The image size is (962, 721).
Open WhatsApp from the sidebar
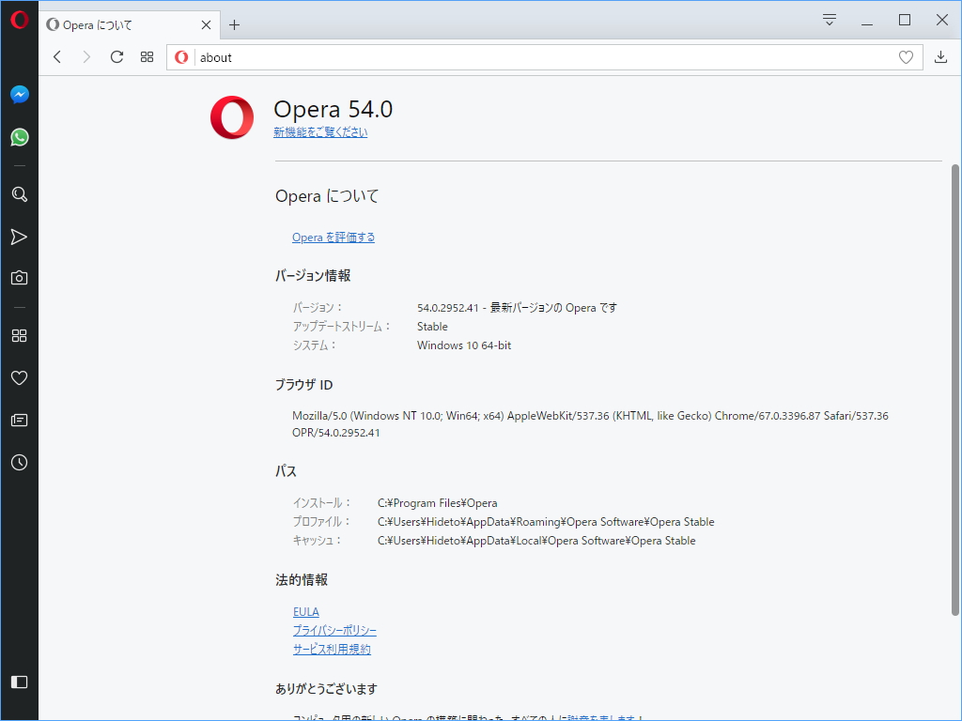coord(19,137)
